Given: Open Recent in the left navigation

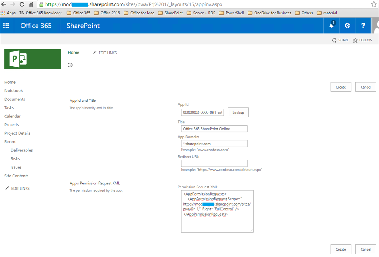Looking at the screenshot, I should [x=11, y=142].
